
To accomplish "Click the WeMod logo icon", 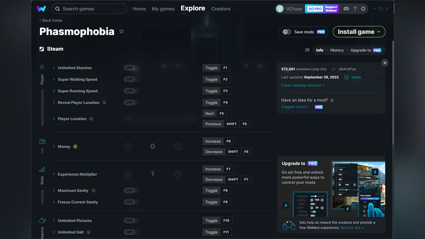I will pos(41,8).
